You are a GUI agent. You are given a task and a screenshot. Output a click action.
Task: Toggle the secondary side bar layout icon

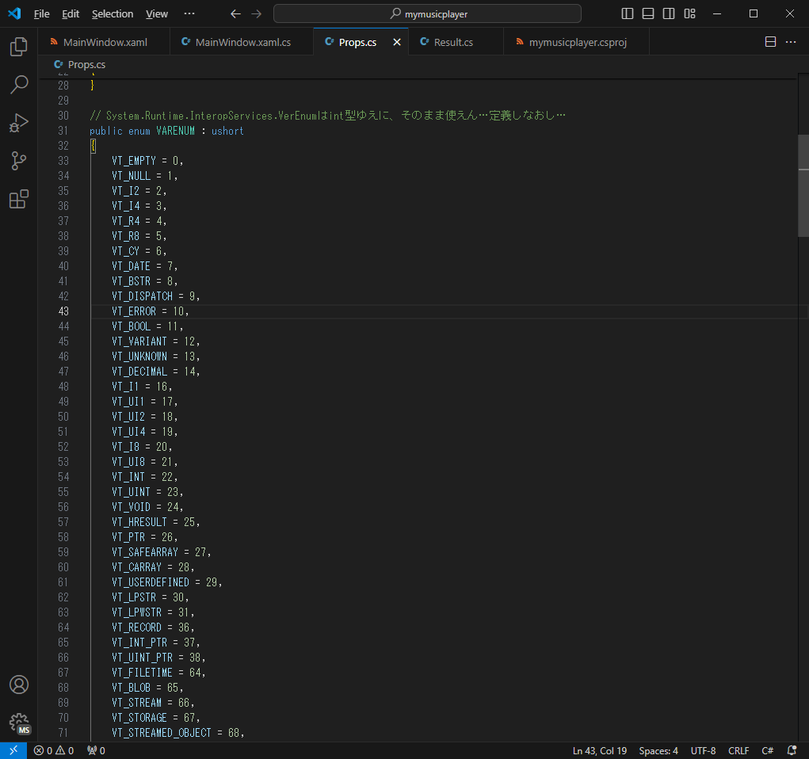(669, 14)
